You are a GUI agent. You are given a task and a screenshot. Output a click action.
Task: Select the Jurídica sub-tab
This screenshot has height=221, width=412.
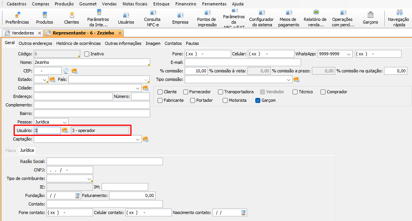[27, 150]
